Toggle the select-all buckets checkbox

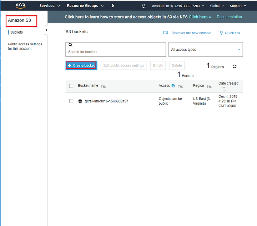71,86
